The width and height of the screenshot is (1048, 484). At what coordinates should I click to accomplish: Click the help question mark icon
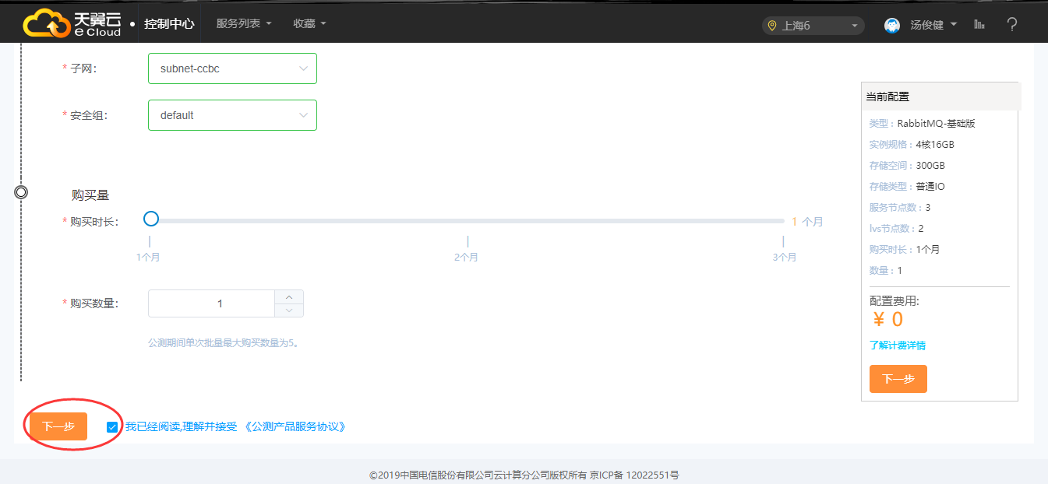(x=1012, y=25)
